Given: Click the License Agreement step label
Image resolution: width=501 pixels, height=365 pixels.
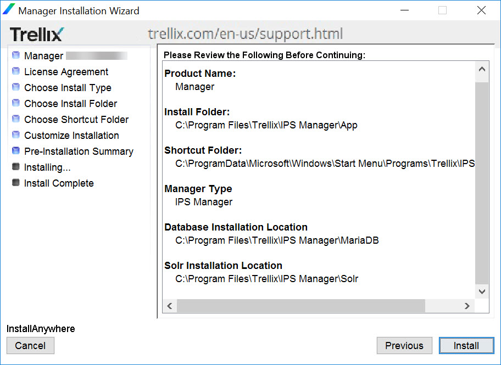Looking at the screenshot, I should [x=66, y=72].
